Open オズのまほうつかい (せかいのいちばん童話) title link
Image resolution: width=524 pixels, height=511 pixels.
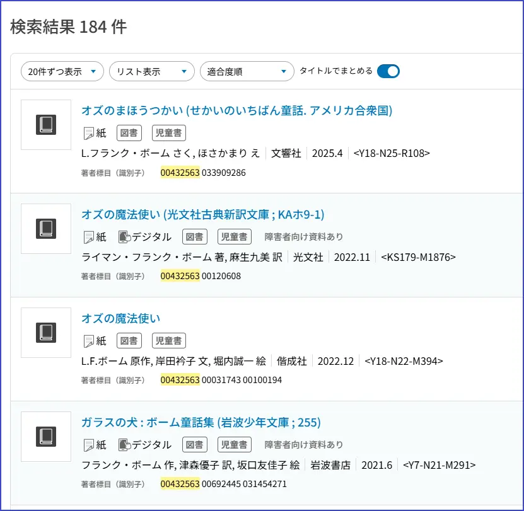236,110
